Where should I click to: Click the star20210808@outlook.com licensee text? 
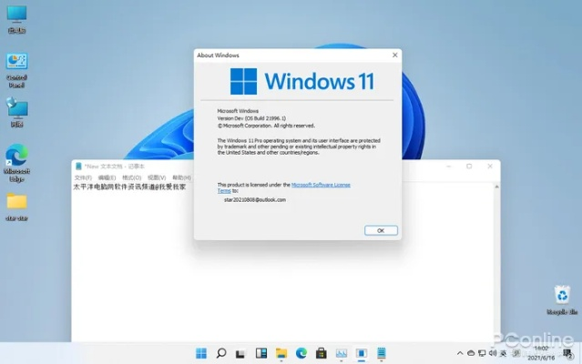255,200
